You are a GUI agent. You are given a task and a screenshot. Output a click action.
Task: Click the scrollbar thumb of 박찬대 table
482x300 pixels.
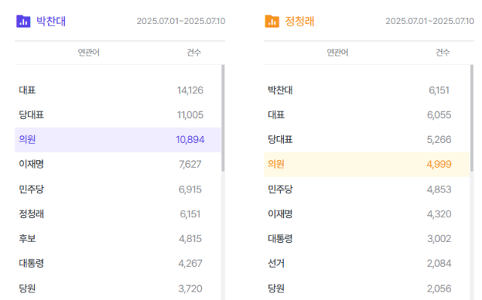coord(223,118)
